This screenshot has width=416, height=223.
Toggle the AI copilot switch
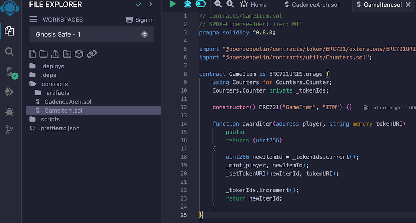(200, 4)
